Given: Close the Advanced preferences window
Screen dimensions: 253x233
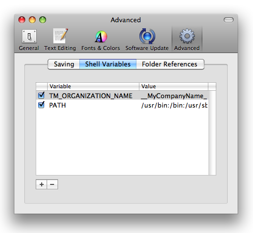Looking at the screenshot, I should tap(22, 20).
